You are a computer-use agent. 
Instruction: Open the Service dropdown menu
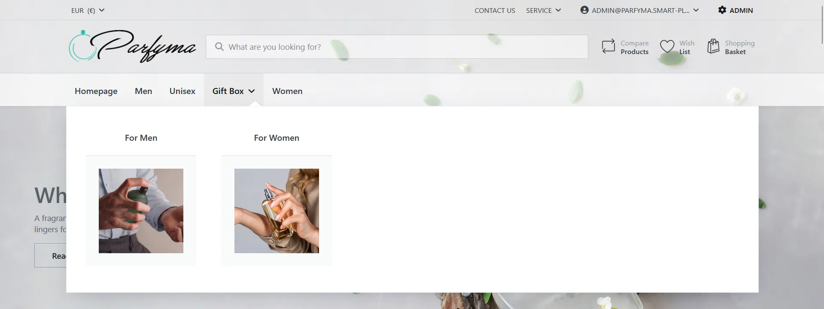(544, 10)
